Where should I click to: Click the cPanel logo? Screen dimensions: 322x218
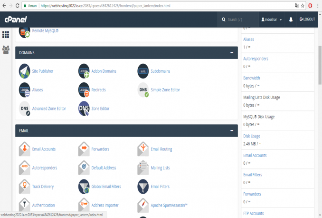(x=16, y=20)
